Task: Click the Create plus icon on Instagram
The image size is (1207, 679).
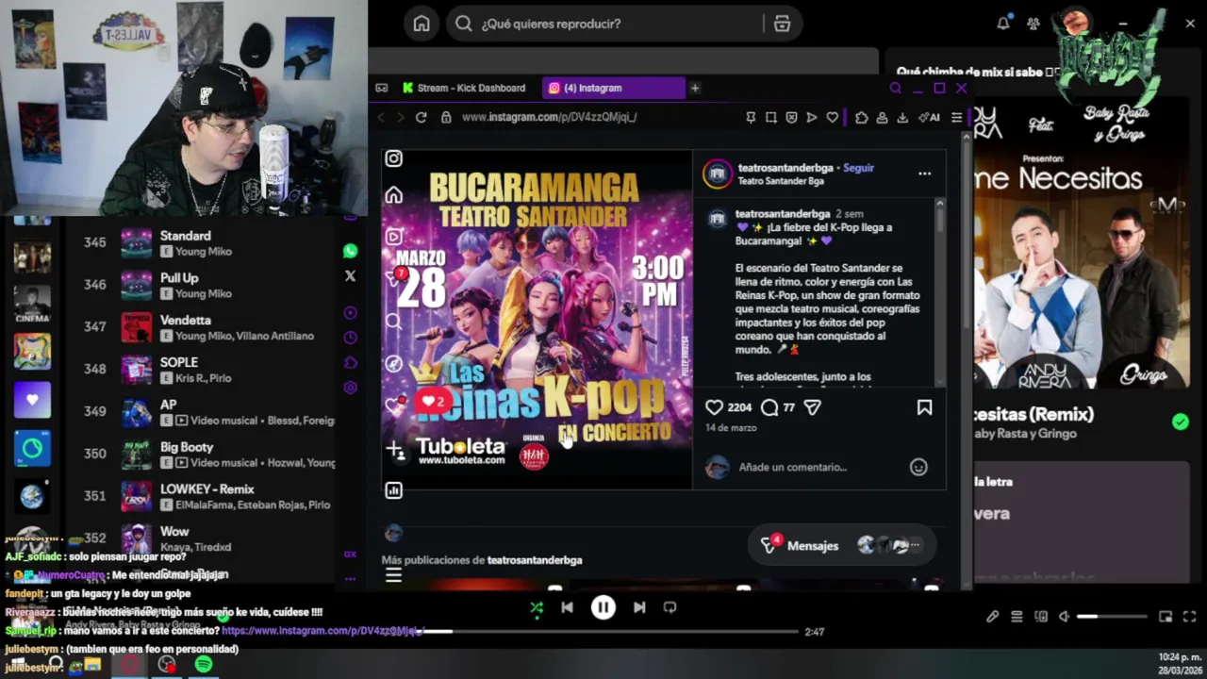Action: click(x=393, y=450)
